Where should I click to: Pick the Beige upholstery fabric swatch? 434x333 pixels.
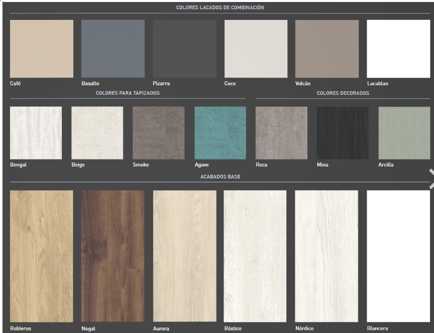pyautogui.click(x=97, y=133)
